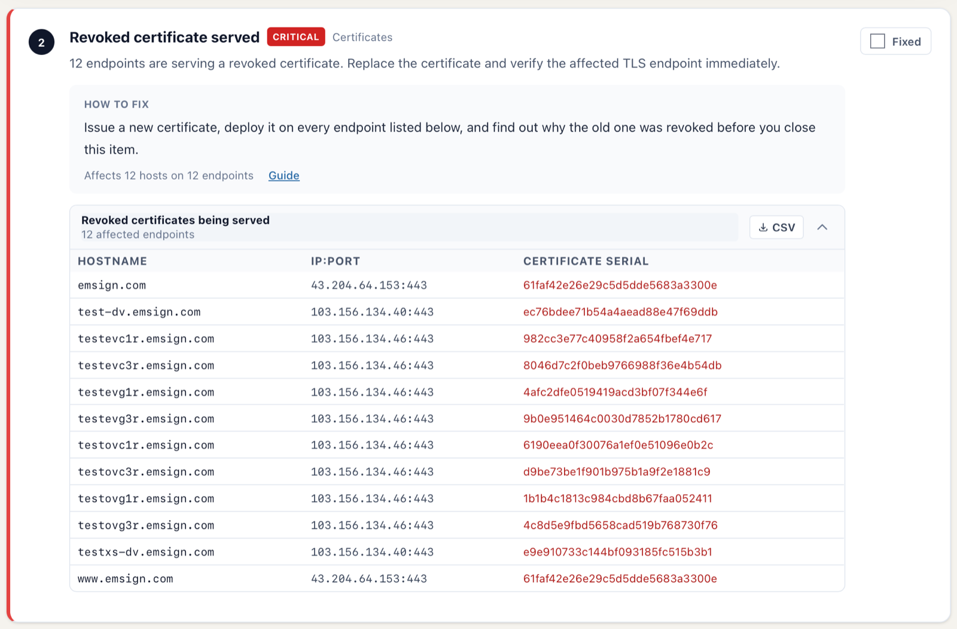Select hostname testovg3r.emsign.com
The width and height of the screenshot is (957, 629).
[146, 526]
